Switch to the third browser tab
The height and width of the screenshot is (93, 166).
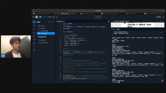(x=87, y=14)
